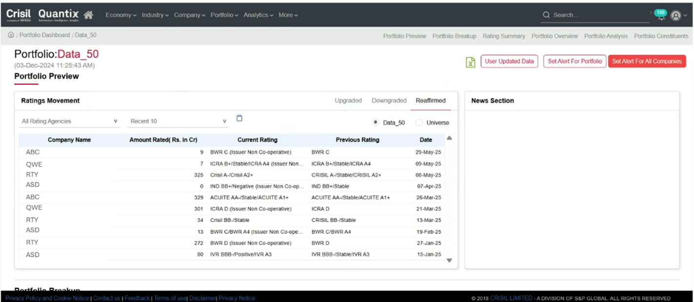The image size is (694, 302).
Task: Click the User Updated Data button
Action: (509, 61)
